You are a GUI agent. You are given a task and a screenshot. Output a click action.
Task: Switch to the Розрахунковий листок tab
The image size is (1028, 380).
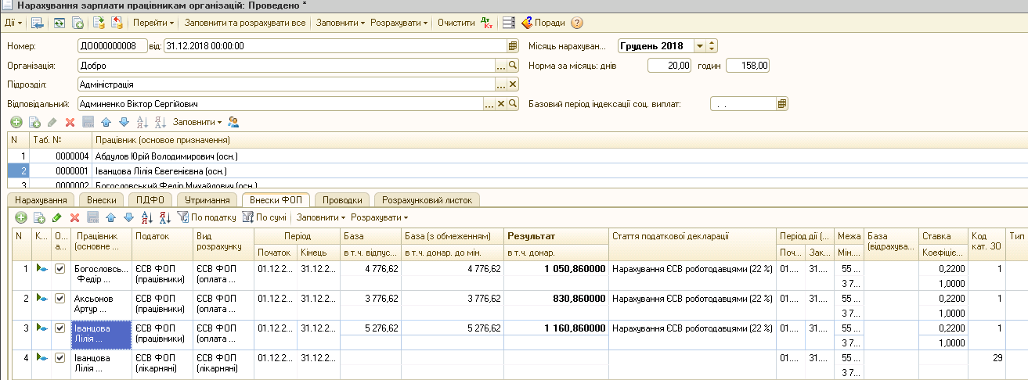tap(427, 200)
